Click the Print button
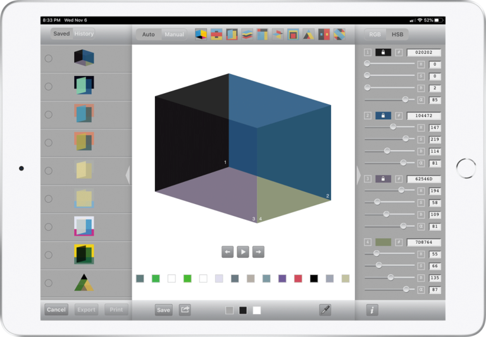This screenshot has width=486, height=337. pos(116,309)
